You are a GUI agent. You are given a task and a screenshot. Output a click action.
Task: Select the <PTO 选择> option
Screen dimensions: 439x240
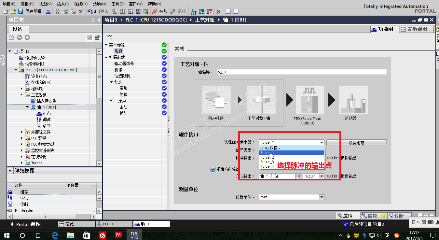(x=292, y=148)
